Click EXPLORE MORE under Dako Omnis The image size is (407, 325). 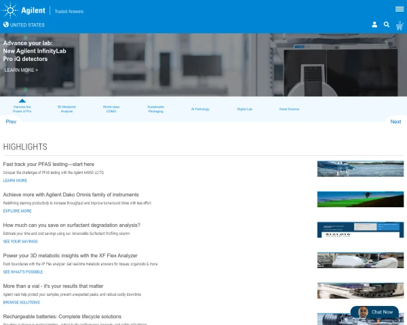tap(17, 211)
